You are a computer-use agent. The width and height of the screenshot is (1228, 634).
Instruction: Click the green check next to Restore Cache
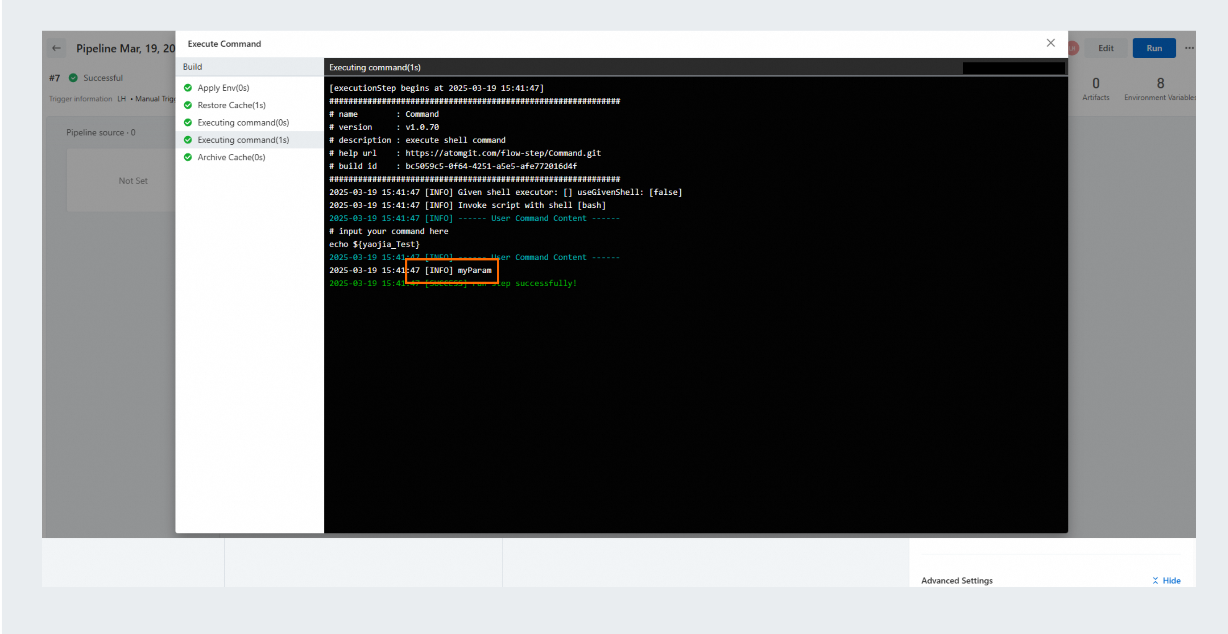(188, 105)
